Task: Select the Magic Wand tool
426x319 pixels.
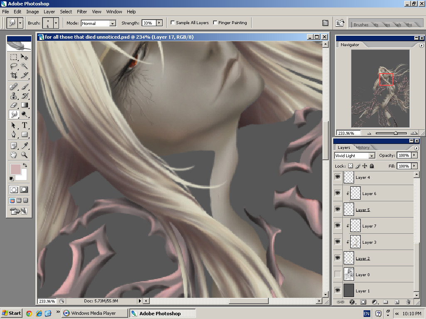Action: coord(25,66)
